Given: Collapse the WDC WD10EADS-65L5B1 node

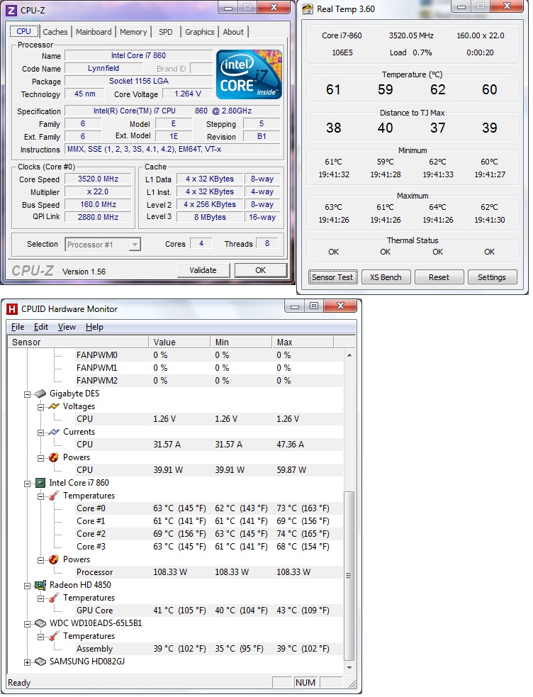Looking at the screenshot, I should pyautogui.click(x=28, y=624).
